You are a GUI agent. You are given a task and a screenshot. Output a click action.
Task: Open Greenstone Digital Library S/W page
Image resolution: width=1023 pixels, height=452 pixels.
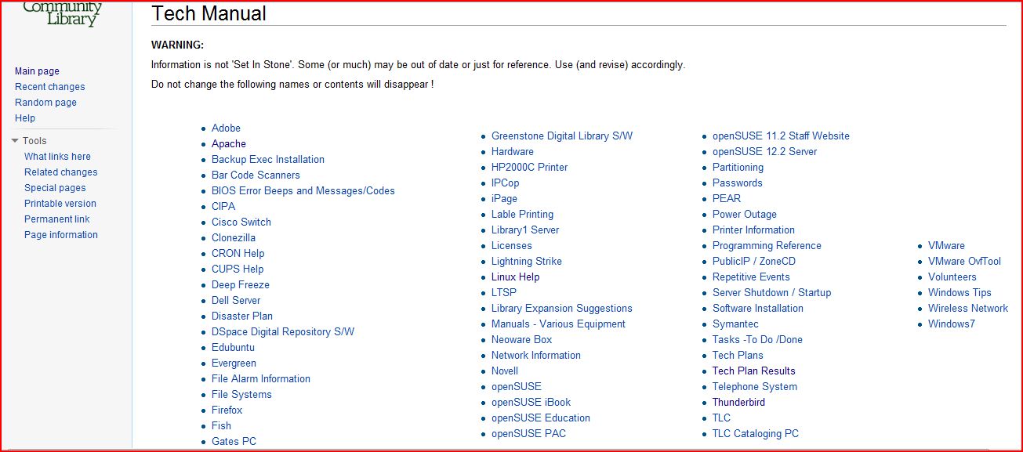561,136
